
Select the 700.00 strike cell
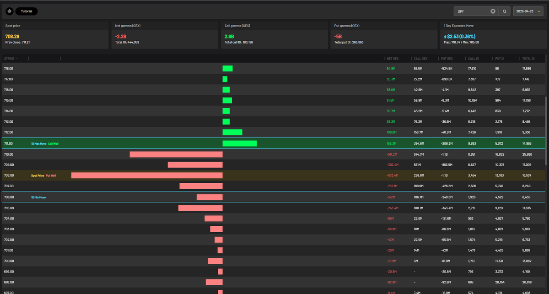click(9, 261)
